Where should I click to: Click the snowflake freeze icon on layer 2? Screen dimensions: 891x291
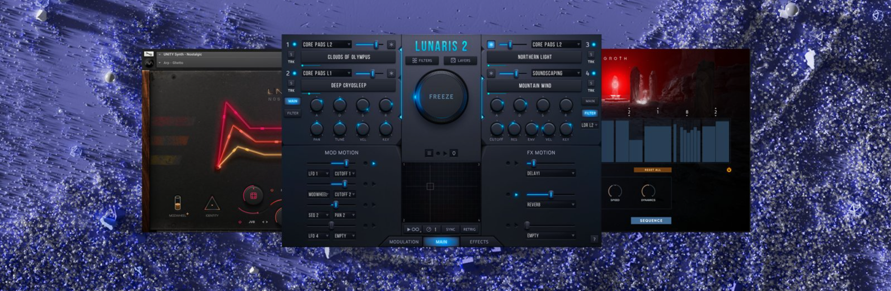(391, 73)
